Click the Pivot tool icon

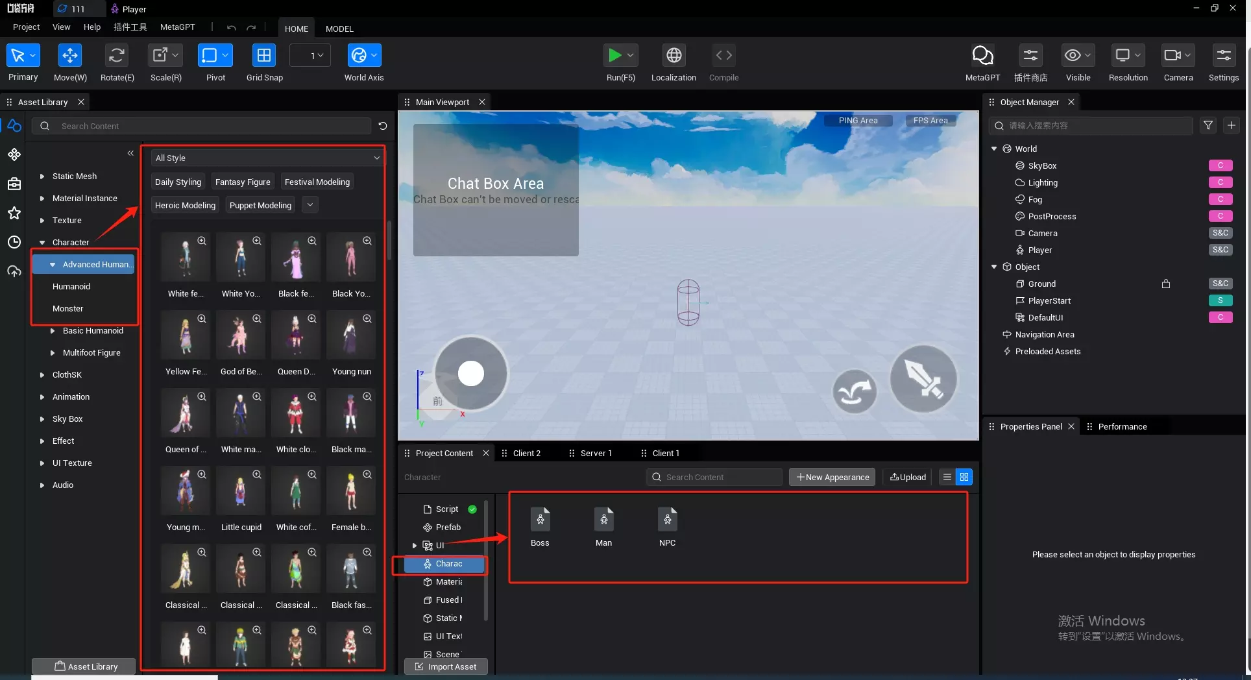point(215,56)
